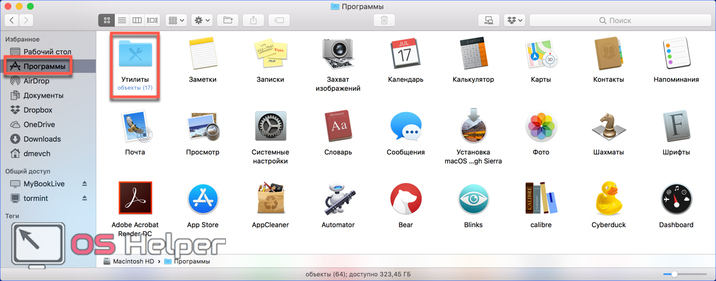Viewport: 716px width, 281px height.
Task: Open the Utilities folder (Утилиты)
Action: coord(135,55)
